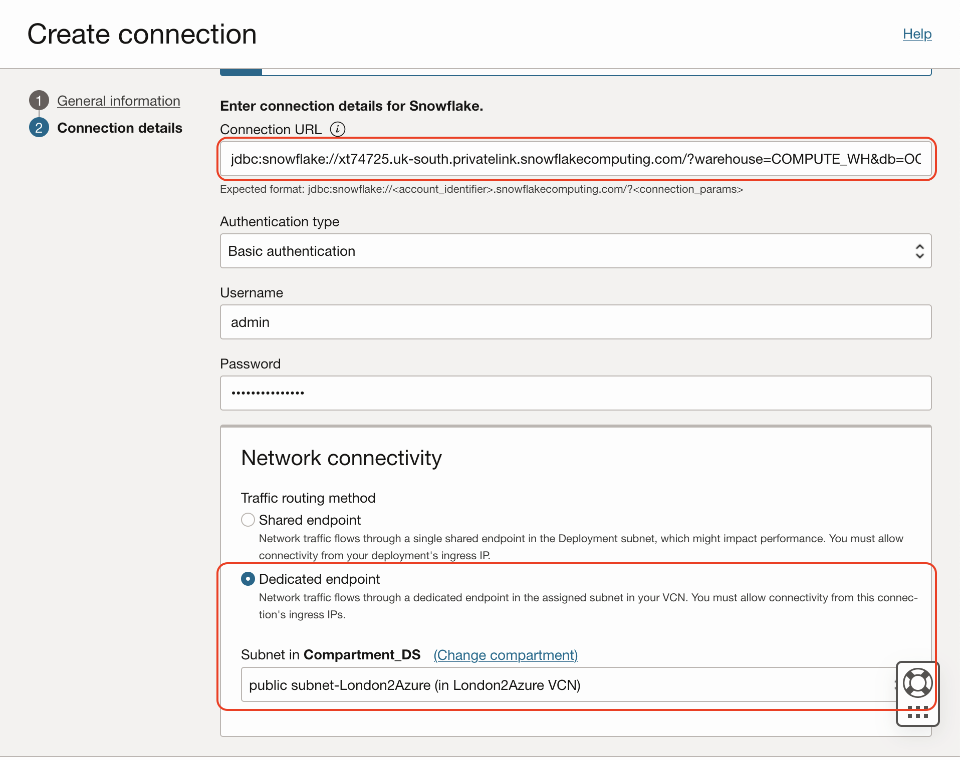
Task: Select the Dedicated endpoint radio button
Action: [x=248, y=579]
